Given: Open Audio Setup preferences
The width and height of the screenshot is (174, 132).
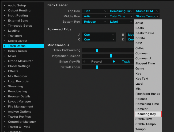Looking at the screenshot, I should tap(17, 5).
